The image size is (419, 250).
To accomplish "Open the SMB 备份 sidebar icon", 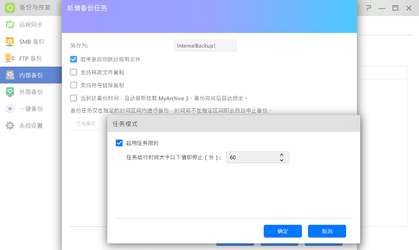I will click(x=10, y=42).
